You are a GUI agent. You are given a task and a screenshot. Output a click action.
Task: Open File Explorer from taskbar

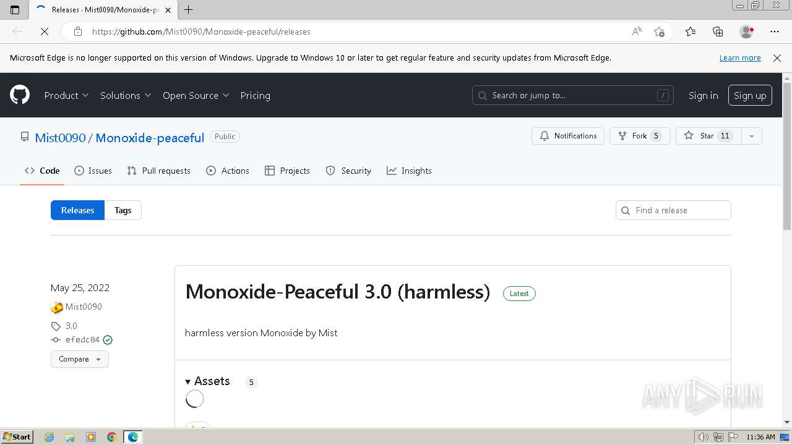coord(70,437)
